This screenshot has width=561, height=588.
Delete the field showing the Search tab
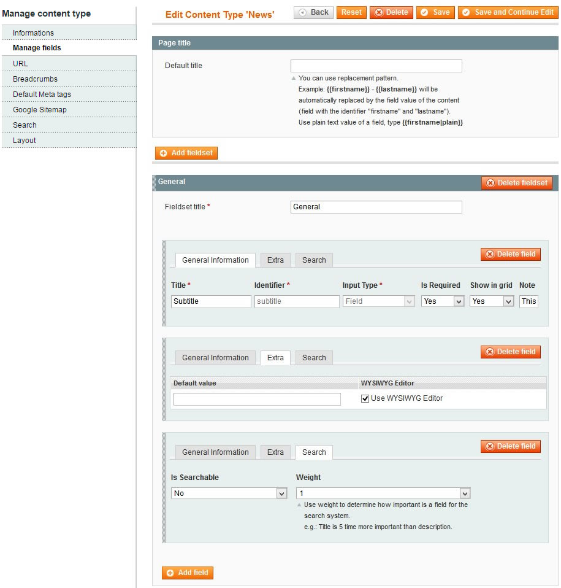tap(511, 446)
